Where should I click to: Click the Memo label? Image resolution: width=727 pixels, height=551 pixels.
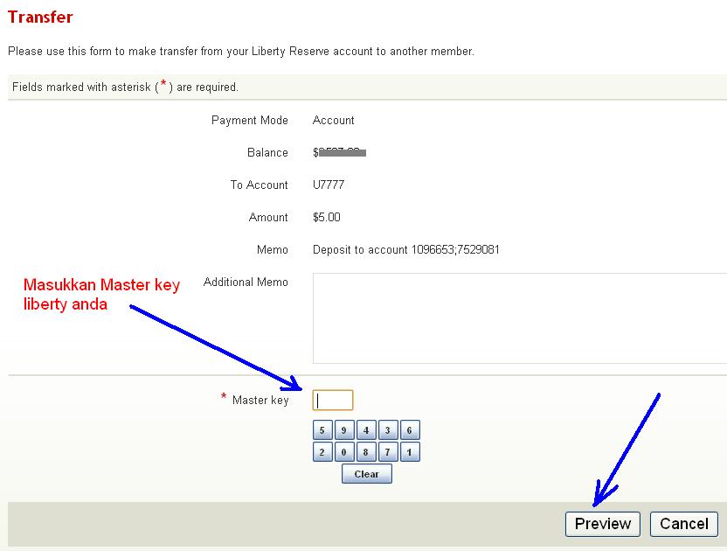click(273, 250)
